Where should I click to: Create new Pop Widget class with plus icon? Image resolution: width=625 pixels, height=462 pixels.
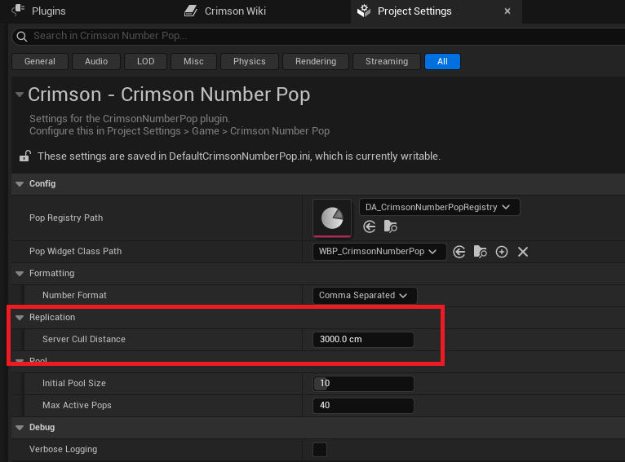[502, 252]
